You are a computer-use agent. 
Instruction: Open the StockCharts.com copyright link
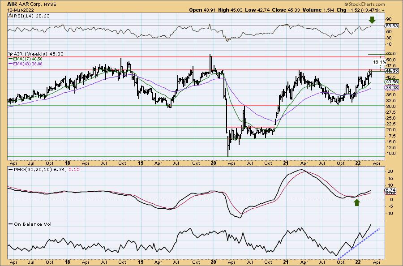(364, 4)
